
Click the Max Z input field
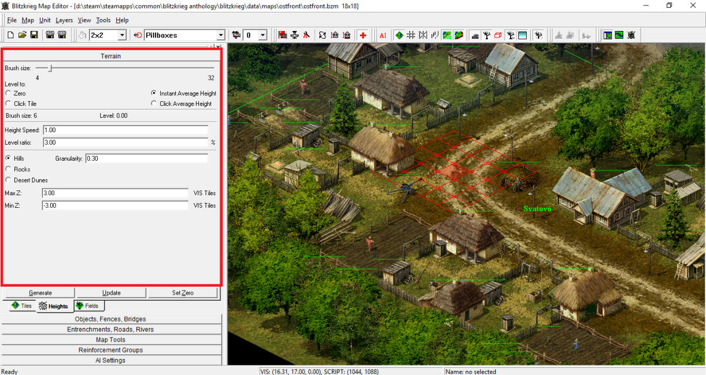click(x=115, y=193)
